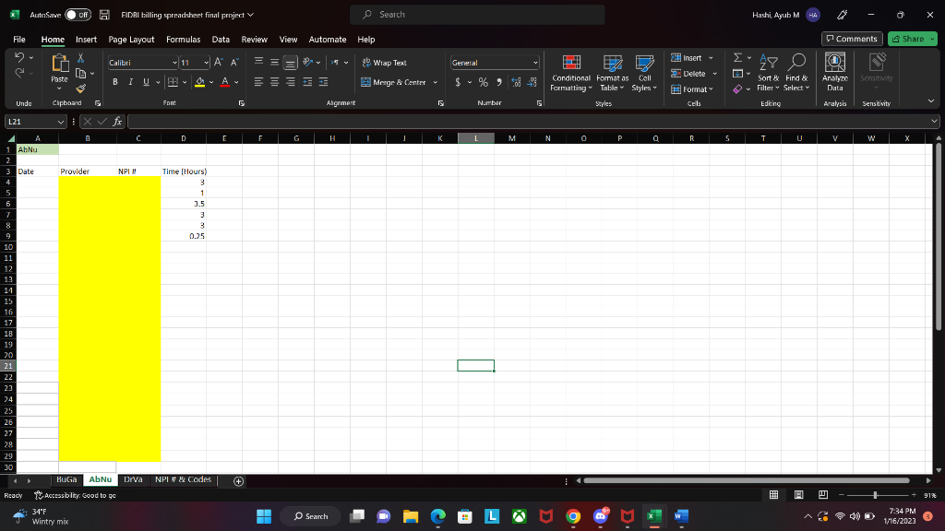Increase font size with larger A icon
The height and width of the screenshot is (531, 945).
(x=218, y=63)
